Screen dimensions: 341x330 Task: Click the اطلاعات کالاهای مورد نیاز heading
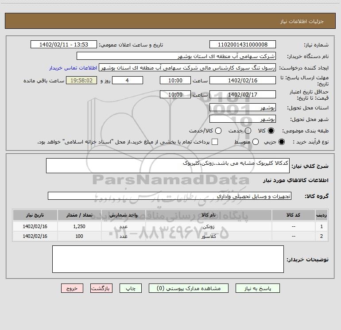[x=295, y=180]
